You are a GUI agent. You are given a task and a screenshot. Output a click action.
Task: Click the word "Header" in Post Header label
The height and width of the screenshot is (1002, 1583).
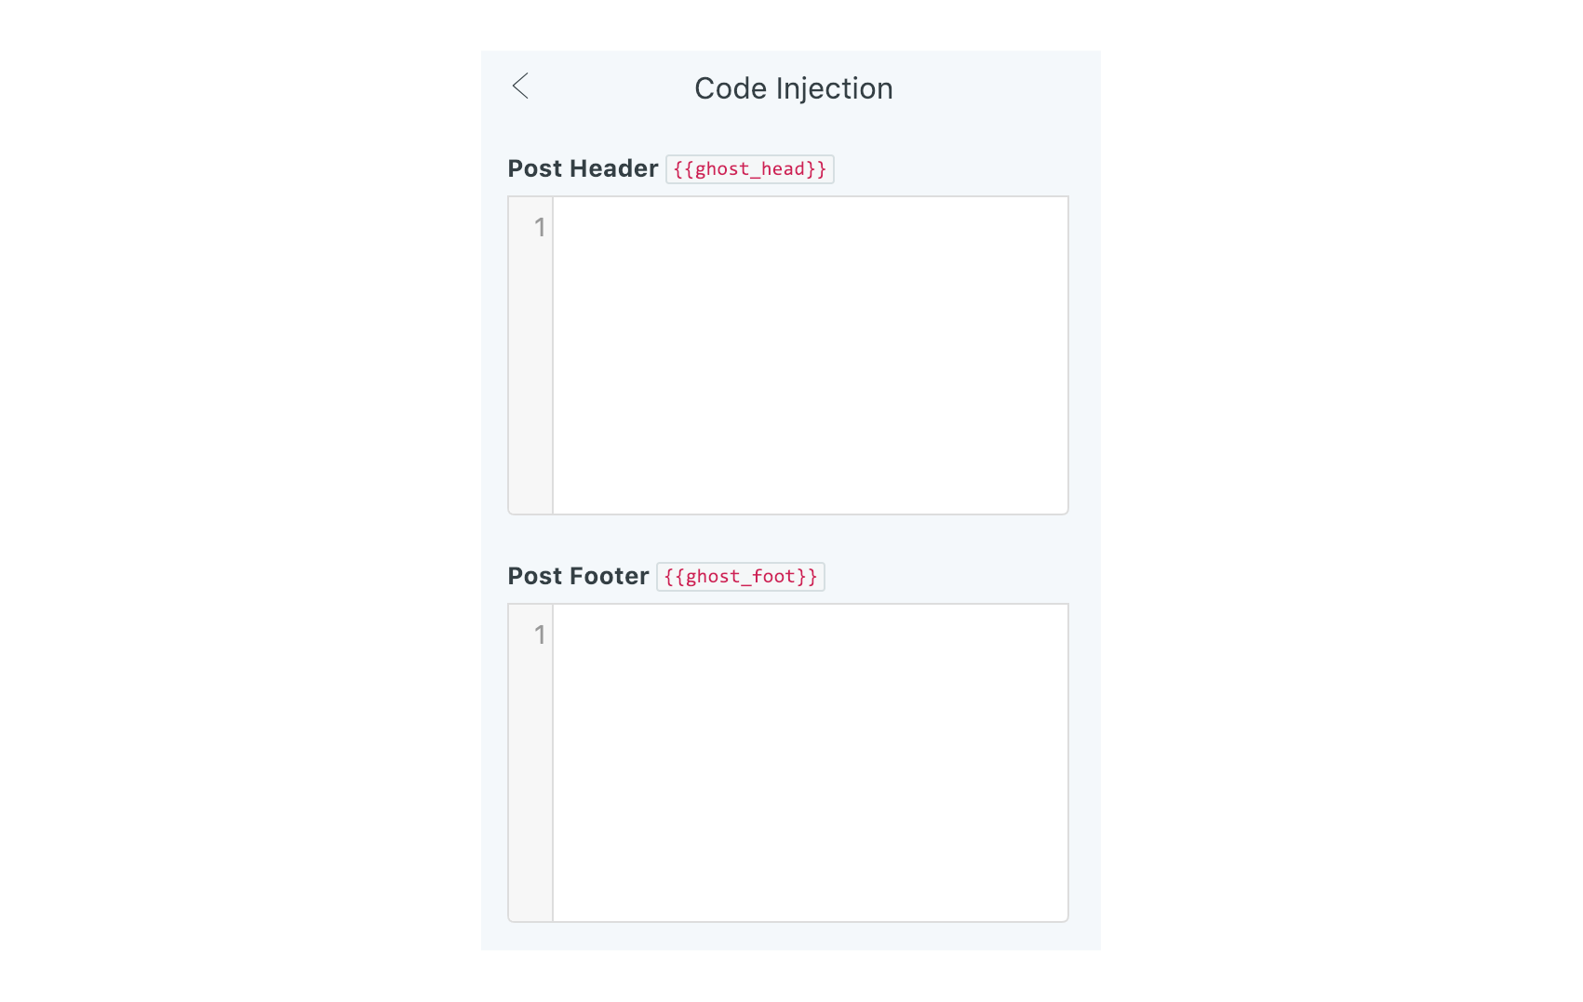point(614,168)
